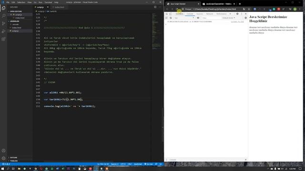Open the Source Control view in activity bar
Screen dimensions: 305x171
tap(3, 23)
